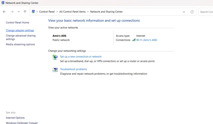Click the 'Diagnose and repair network problems' description
The image size is (213, 124).
point(104,74)
